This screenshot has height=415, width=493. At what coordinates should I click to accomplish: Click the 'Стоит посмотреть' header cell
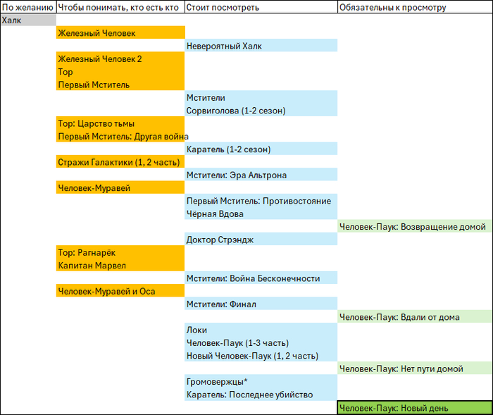point(261,7)
